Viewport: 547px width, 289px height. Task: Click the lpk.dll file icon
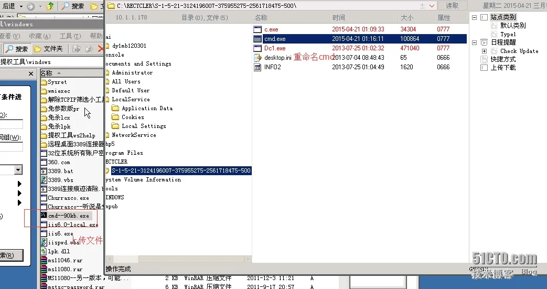tap(44, 251)
